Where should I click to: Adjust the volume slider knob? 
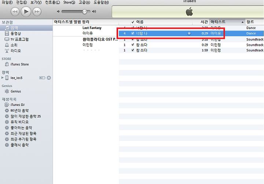click(x=85, y=11)
